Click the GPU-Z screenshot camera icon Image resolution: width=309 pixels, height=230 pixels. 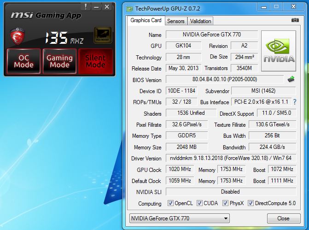[295, 20]
